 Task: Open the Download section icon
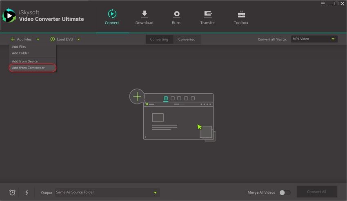(144, 14)
